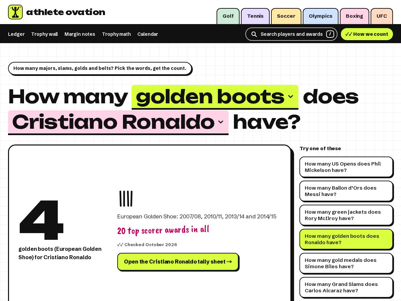Open the Cristiano Ronaldo tally sheet
This screenshot has height=301, width=401.
tap(178, 262)
